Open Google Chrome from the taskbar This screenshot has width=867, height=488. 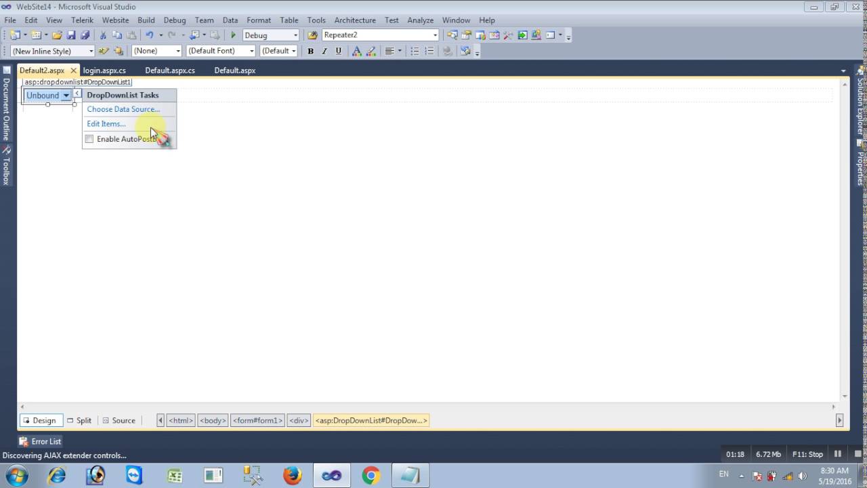click(x=371, y=476)
